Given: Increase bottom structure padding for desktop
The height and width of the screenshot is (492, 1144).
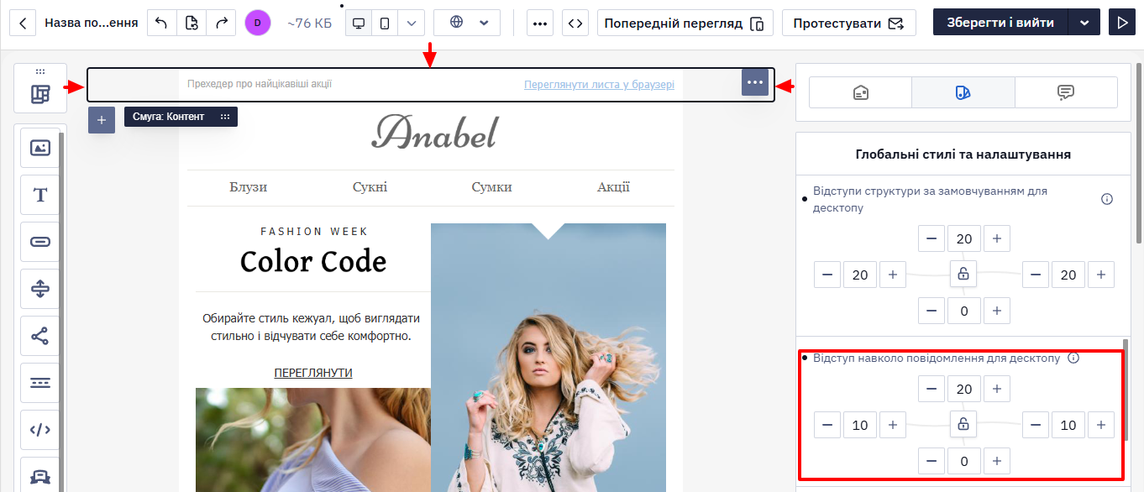Looking at the screenshot, I should [x=997, y=311].
